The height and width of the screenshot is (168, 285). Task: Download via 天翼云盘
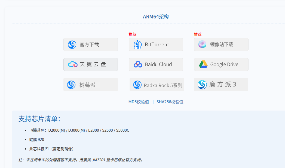(91, 64)
